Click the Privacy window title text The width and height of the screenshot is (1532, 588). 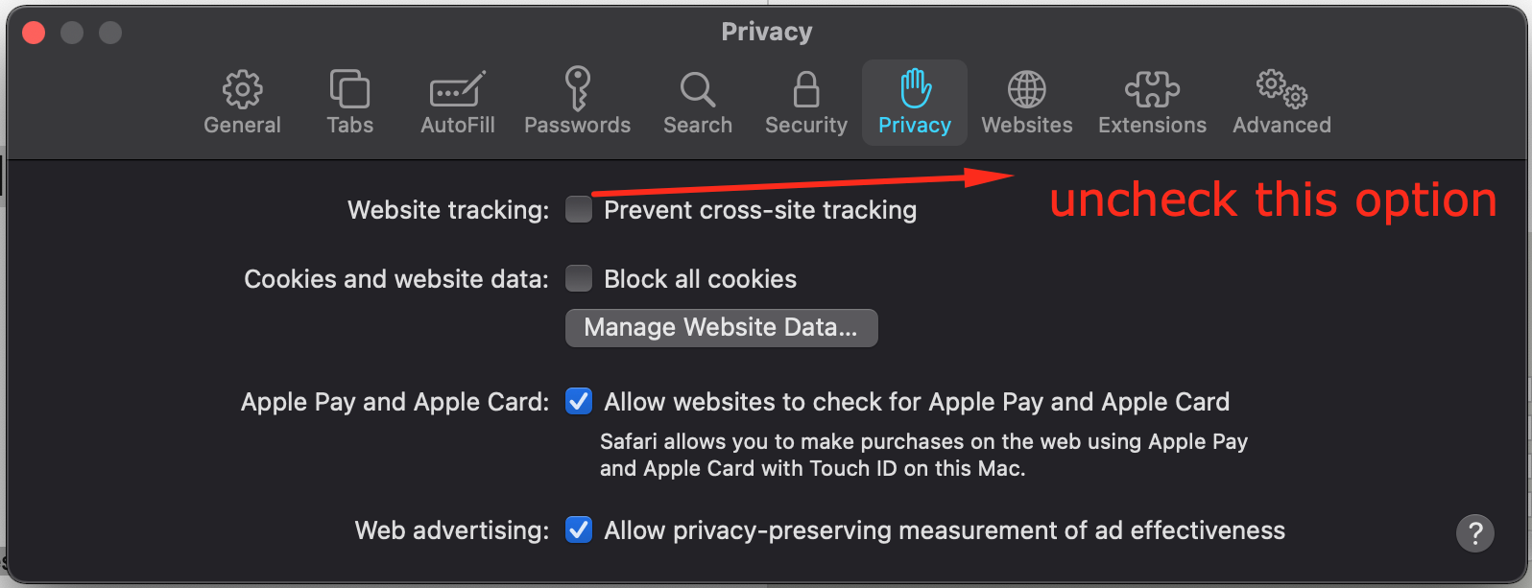coord(767,32)
